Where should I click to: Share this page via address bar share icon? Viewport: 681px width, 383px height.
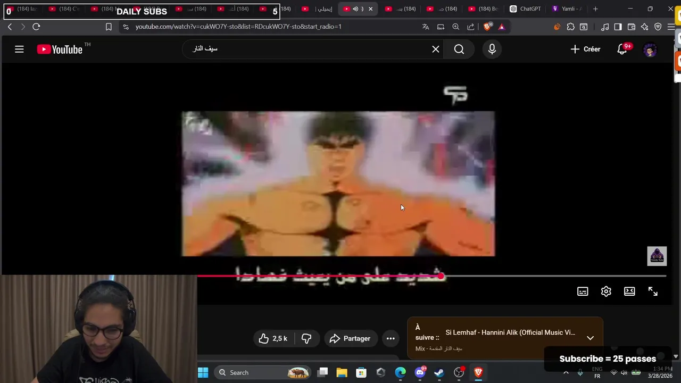click(471, 27)
